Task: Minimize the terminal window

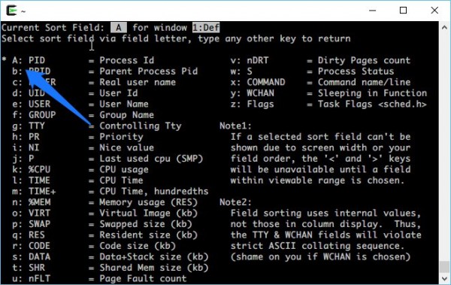Action: [373, 11]
